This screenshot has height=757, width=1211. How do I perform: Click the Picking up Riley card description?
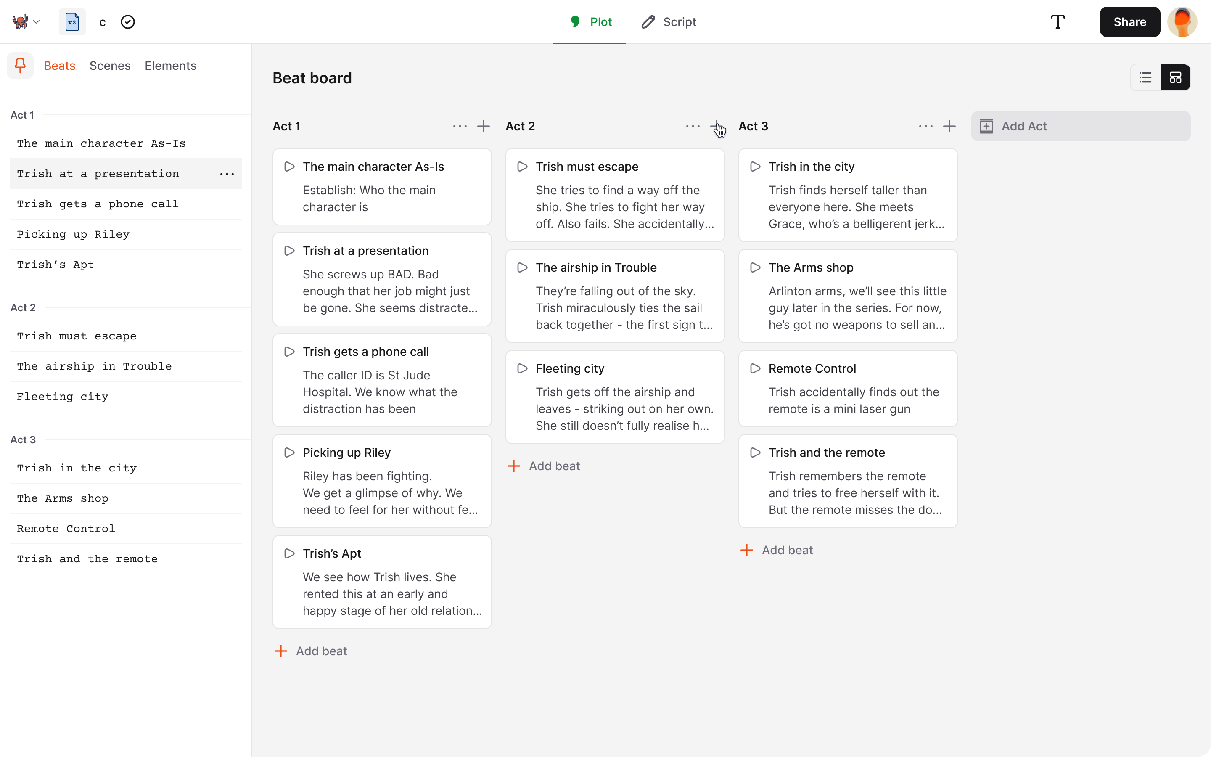tap(390, 493)
